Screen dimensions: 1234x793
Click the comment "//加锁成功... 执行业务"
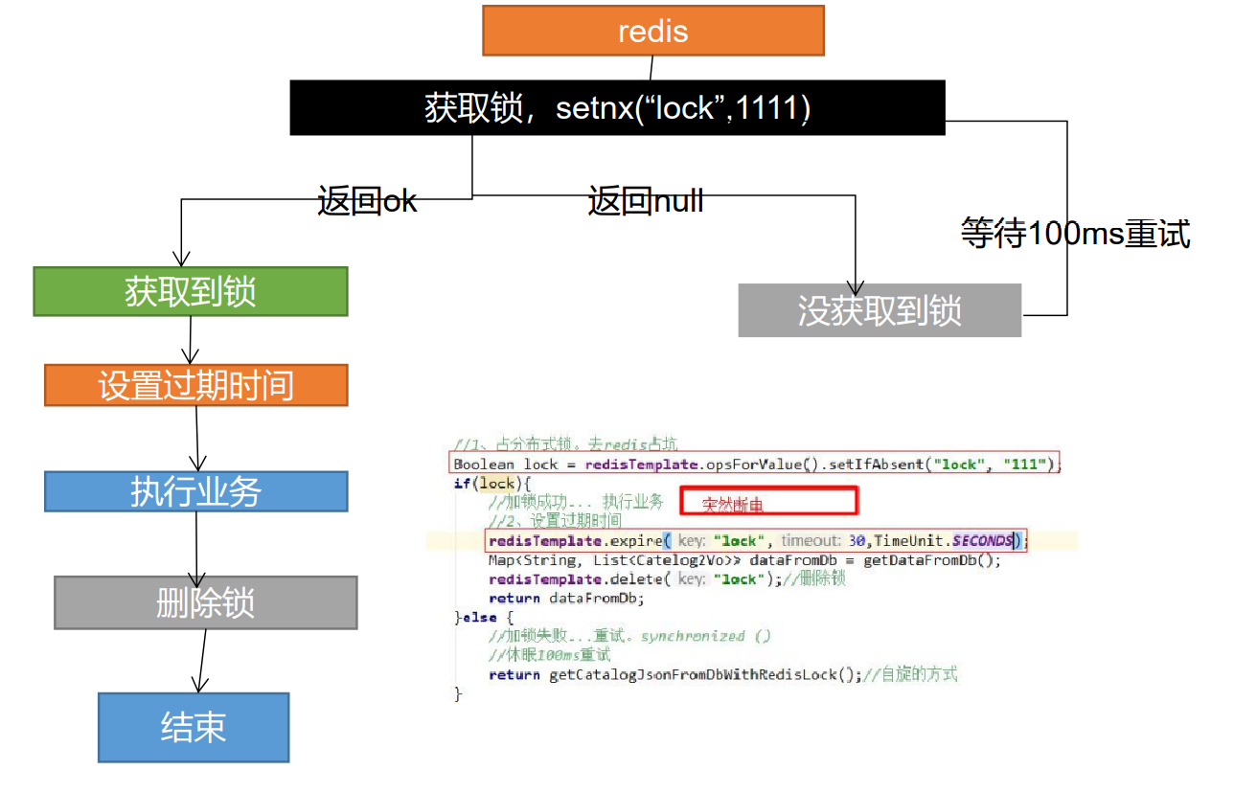click(x=576, y=502)
